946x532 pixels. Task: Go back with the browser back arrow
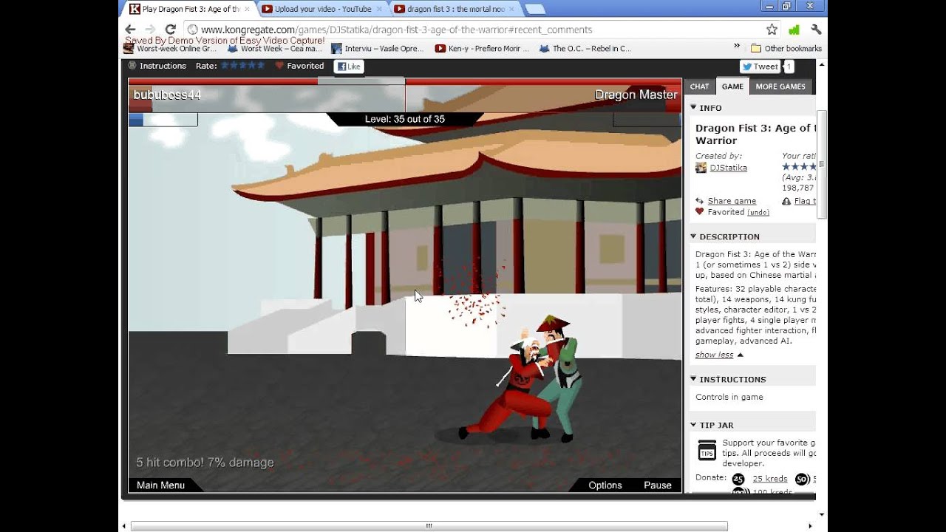131,30
